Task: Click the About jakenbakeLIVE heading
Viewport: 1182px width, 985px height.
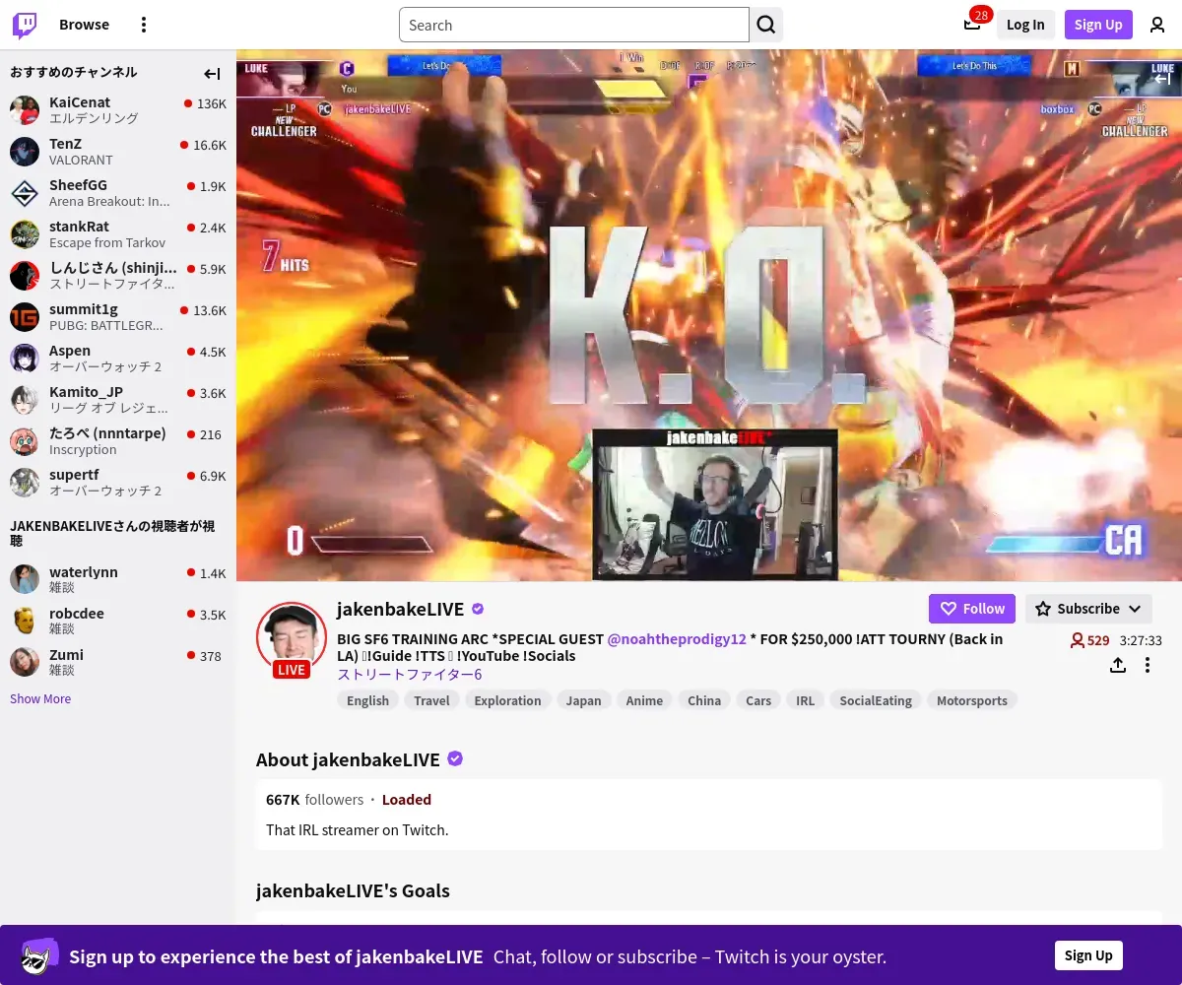Action: [348, 759]
